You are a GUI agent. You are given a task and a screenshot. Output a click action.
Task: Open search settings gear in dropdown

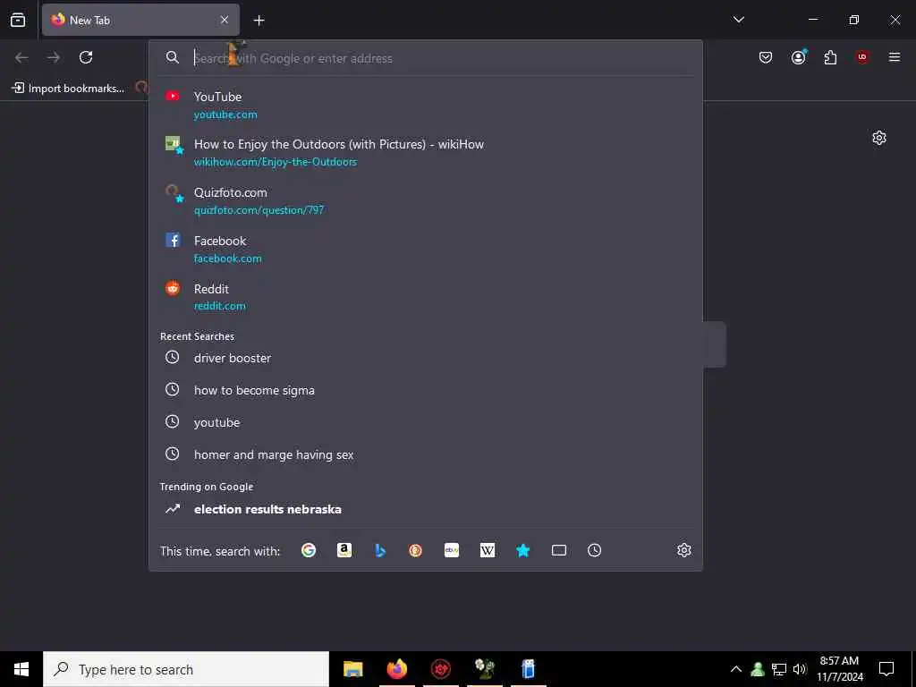pos(684,550)
